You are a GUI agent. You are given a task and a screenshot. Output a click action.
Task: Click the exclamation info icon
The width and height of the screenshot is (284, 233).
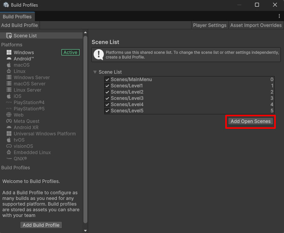coord(99,55)
